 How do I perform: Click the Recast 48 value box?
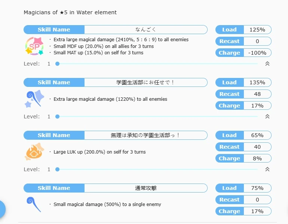pos(257,94)
